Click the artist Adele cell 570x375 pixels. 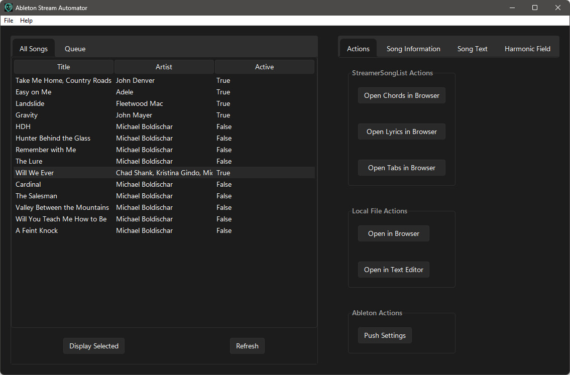[x=125, y=92]
